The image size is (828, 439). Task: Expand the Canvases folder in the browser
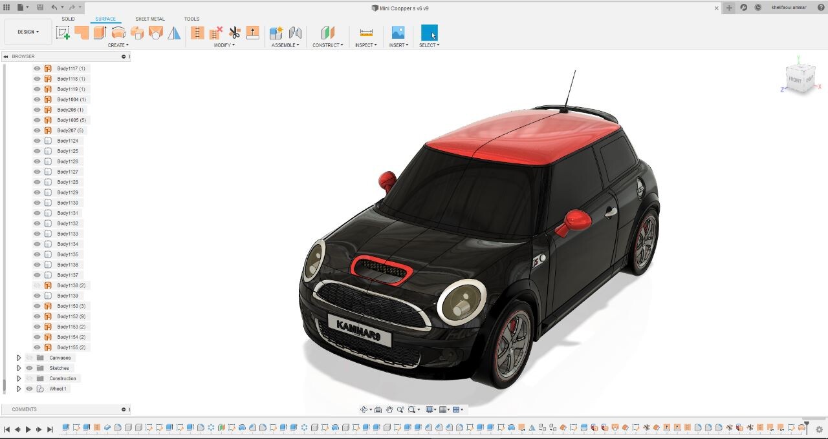(x=19, y=358)
